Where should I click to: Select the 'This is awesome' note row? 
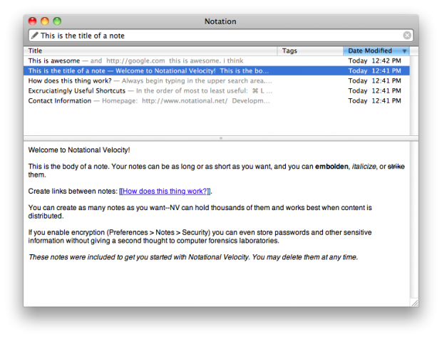click(217, 61)
